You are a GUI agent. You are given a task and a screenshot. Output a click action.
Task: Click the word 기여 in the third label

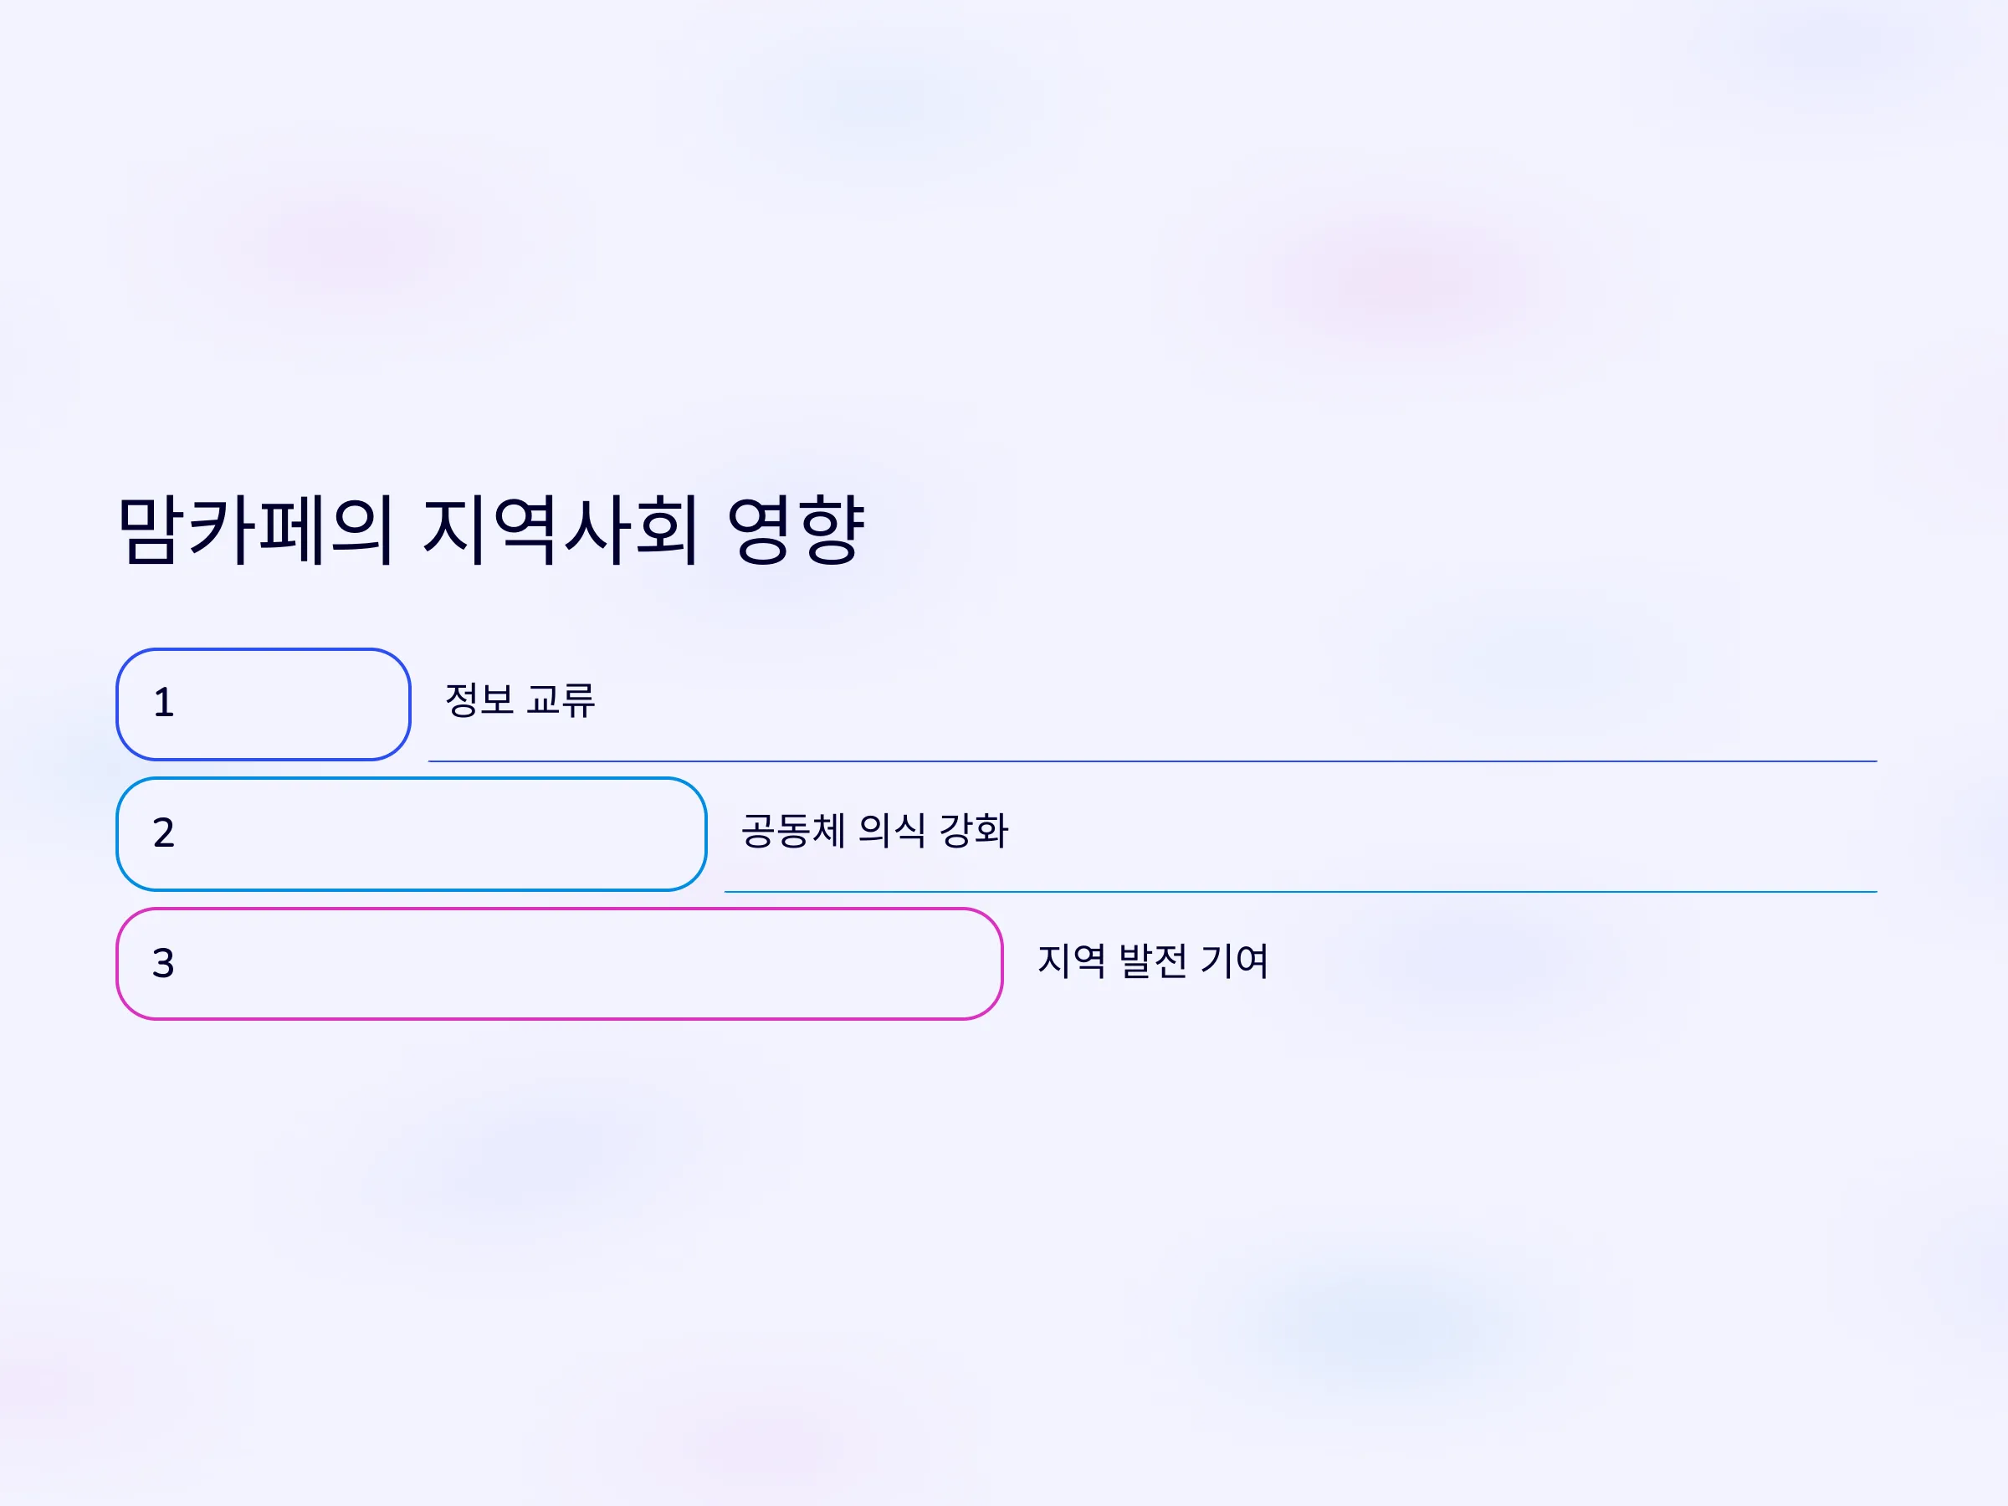[x=1234, y=960]
